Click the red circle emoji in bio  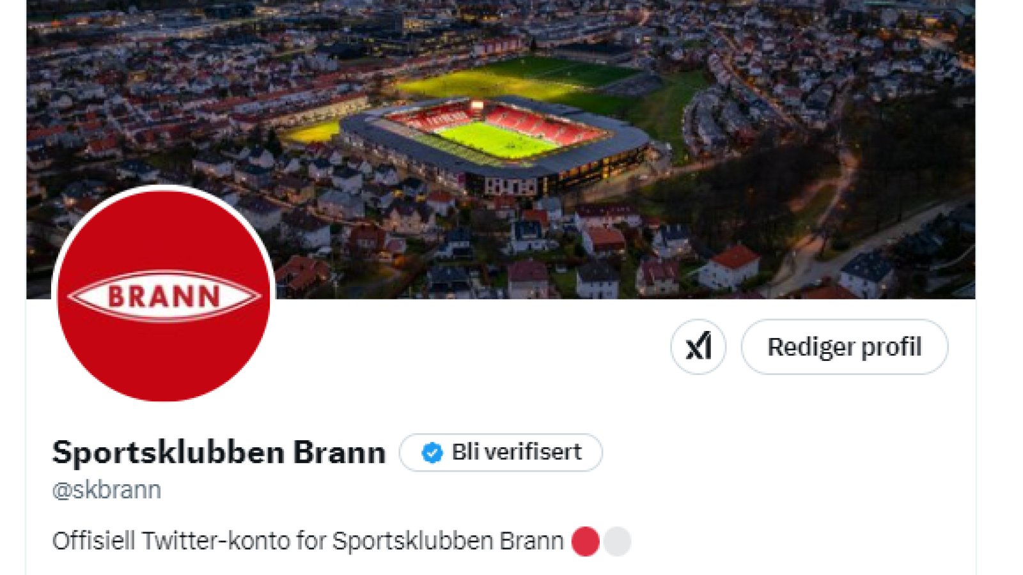pyautogui.click(x=585, y=541)
